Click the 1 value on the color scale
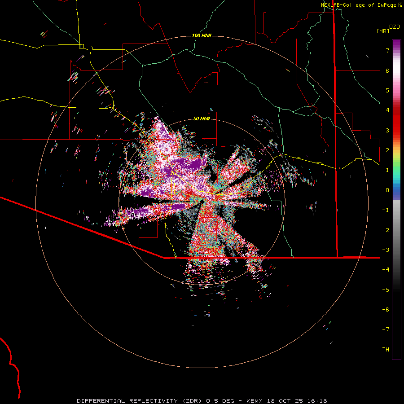This screenshot has height=404, width=404. [x=387, y=170]
